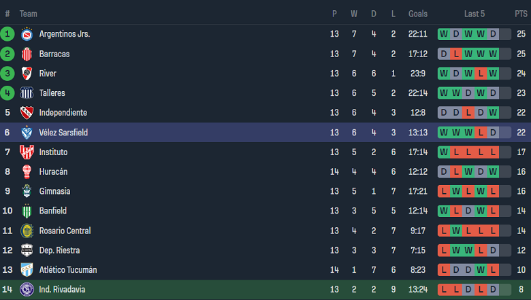Open the Gimnasia team link
The height and width of the screenshot is (300, 531).
point(54,192)
